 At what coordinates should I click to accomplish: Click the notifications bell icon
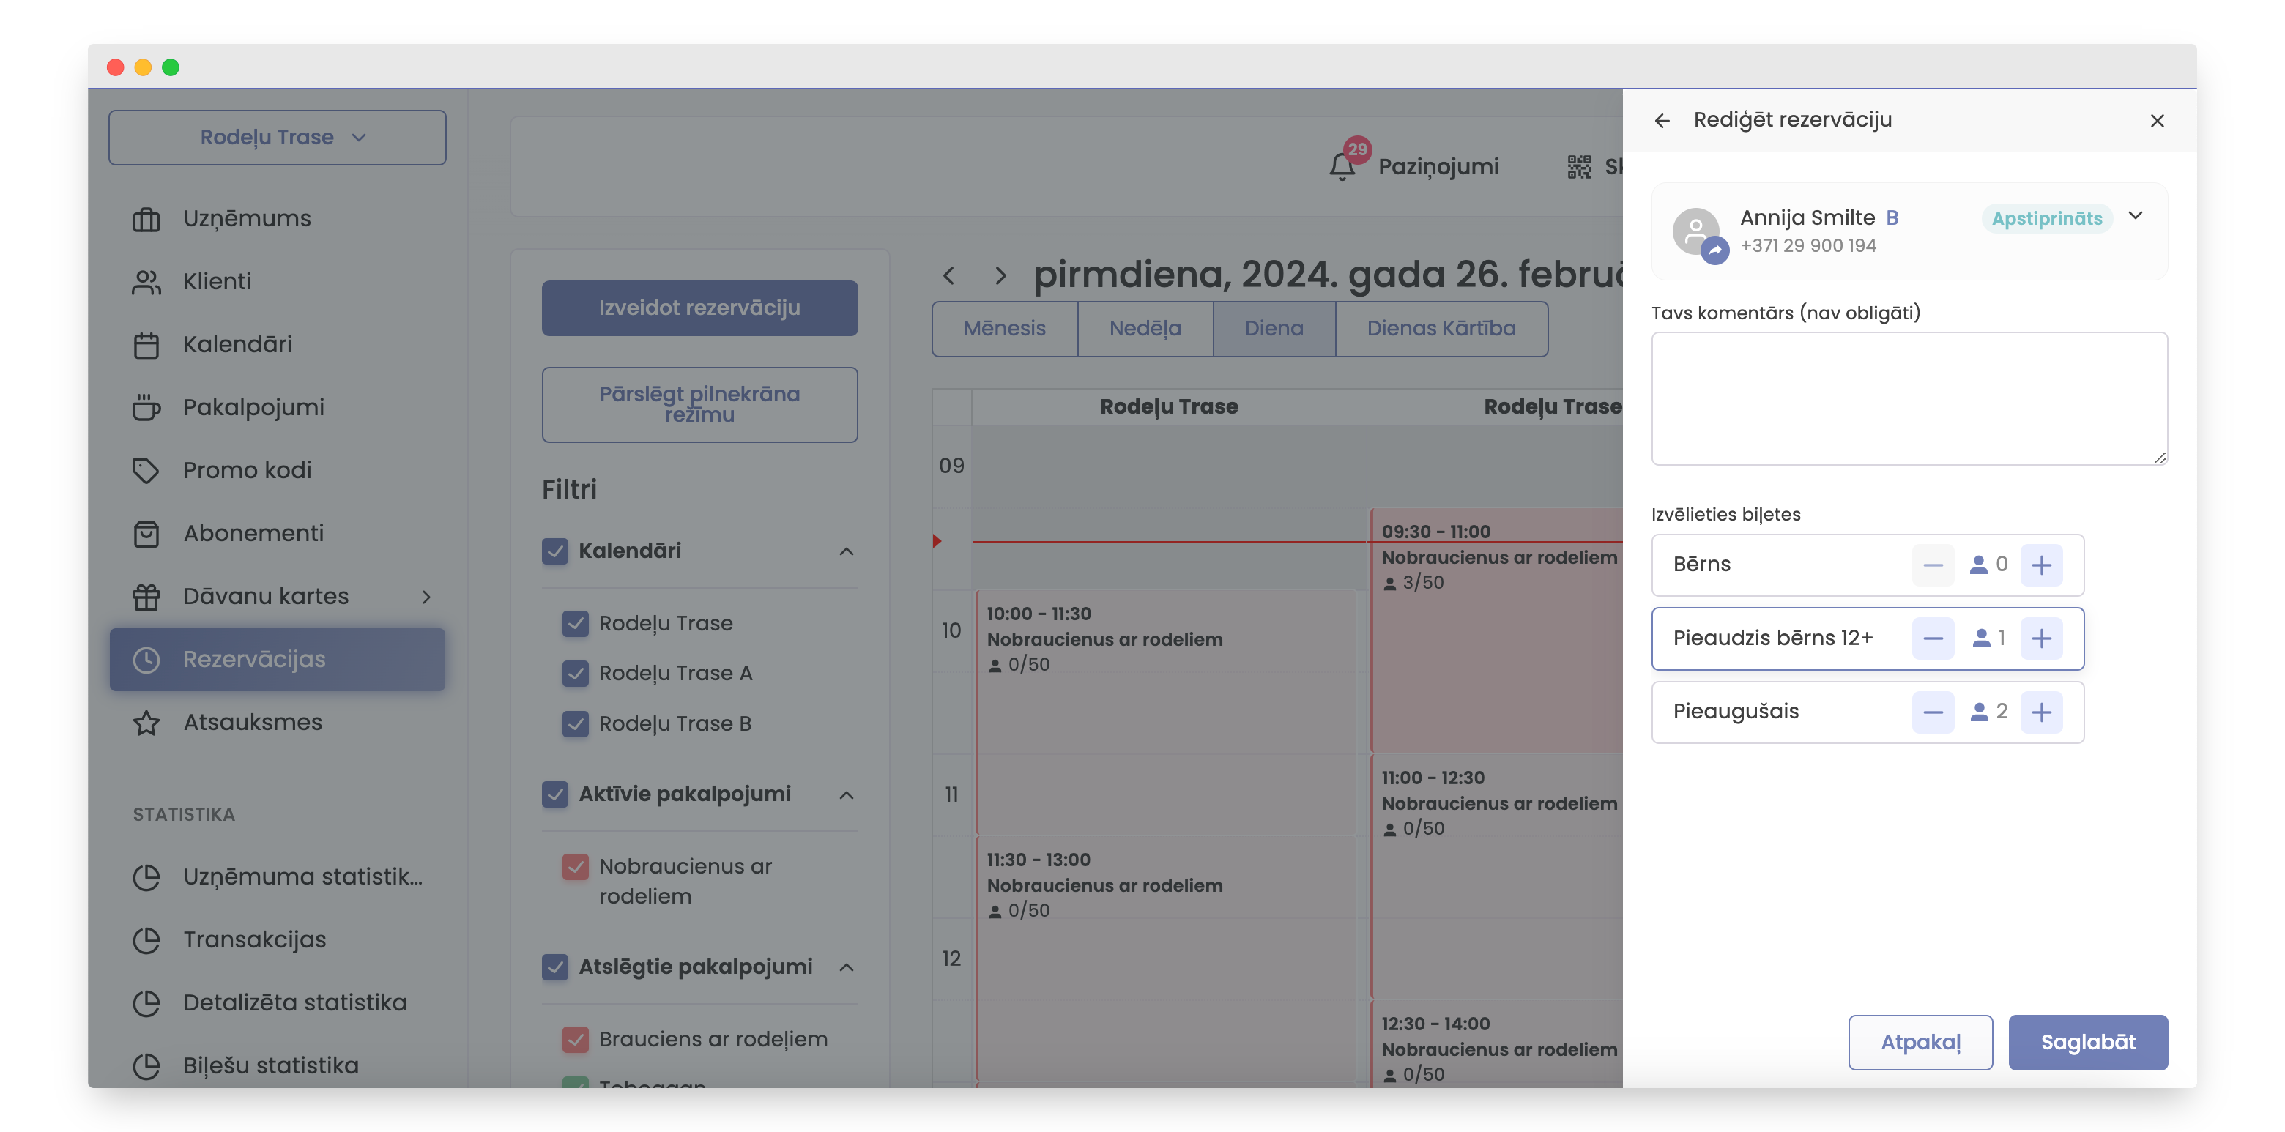(x=1342, y=166)
